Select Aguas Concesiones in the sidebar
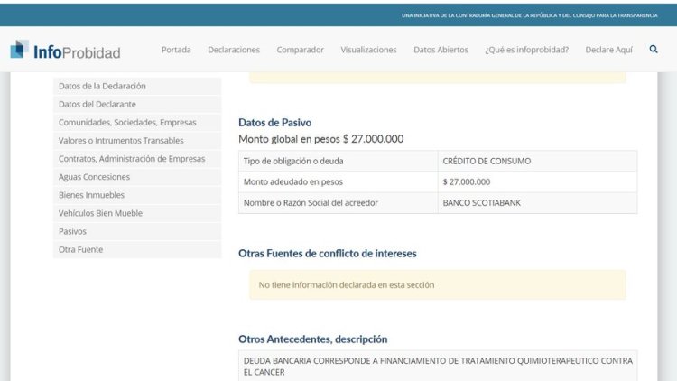Image resolution: width=677 pixels, height=381 pixels. click(137, 177)
